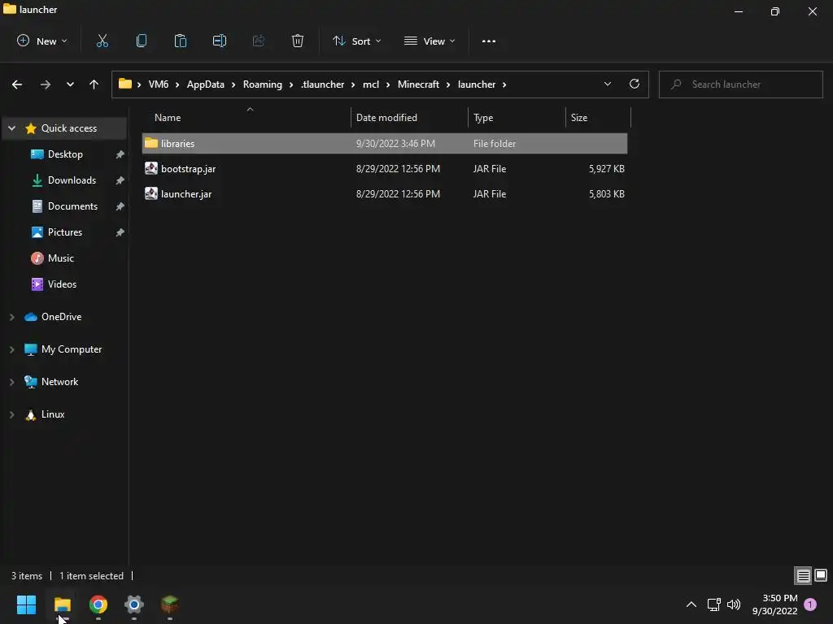This screenshot has height=624, width=833.
Task: Click the Rename icon in toolbar
Action: pos(220,41)
